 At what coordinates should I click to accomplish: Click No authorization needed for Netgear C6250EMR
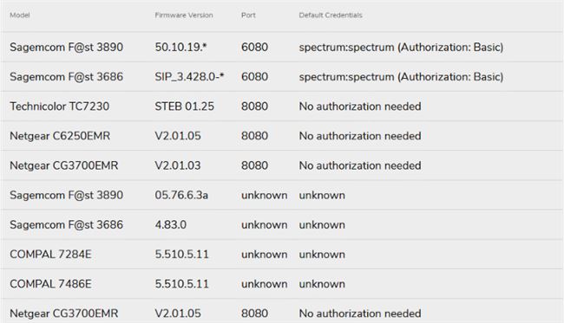coord(360,136)
